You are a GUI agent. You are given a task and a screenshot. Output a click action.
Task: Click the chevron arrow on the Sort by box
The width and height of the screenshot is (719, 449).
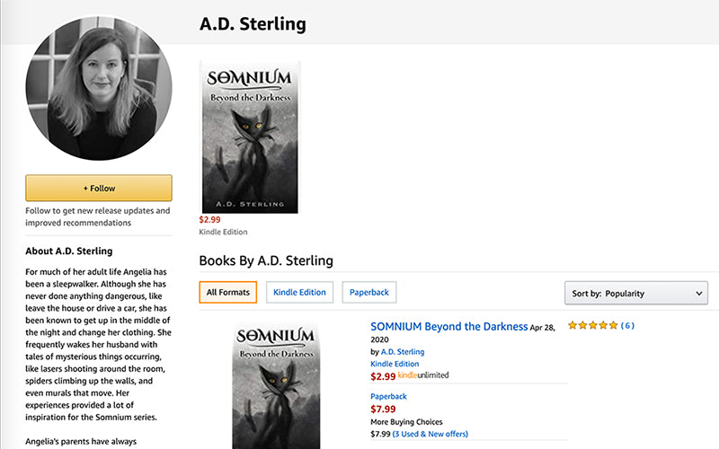pyautogui.click(x=699, y=293)
